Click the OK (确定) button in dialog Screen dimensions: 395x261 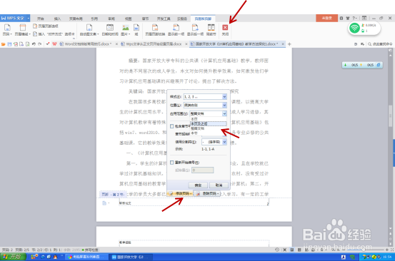point(198,185)
